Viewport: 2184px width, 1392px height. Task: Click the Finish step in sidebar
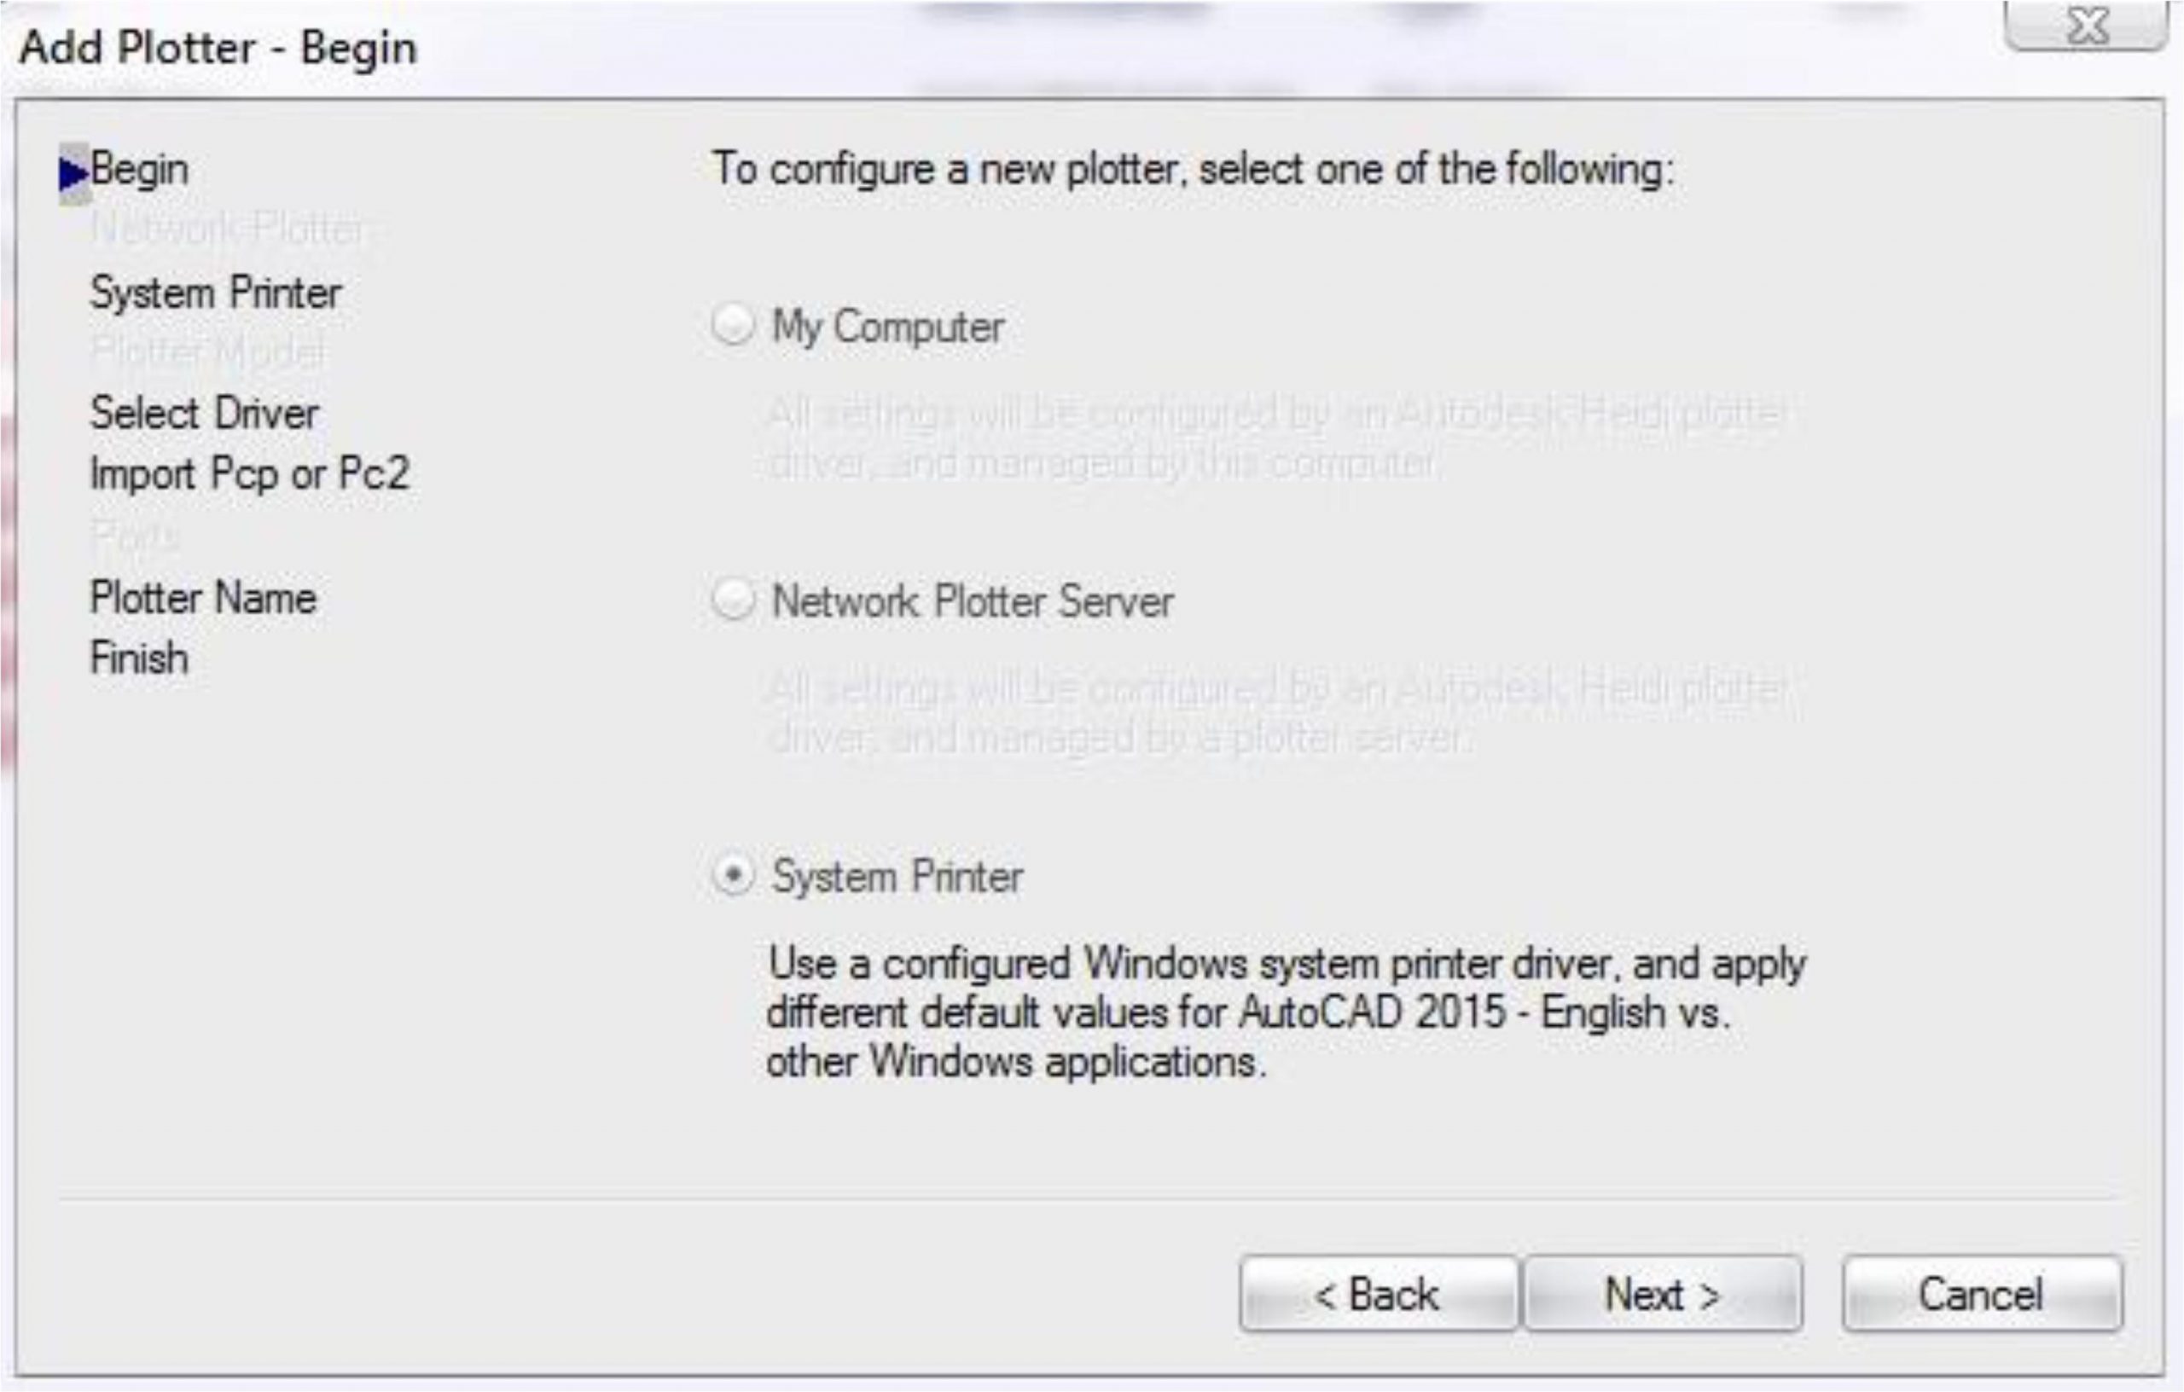coord(140,658)
